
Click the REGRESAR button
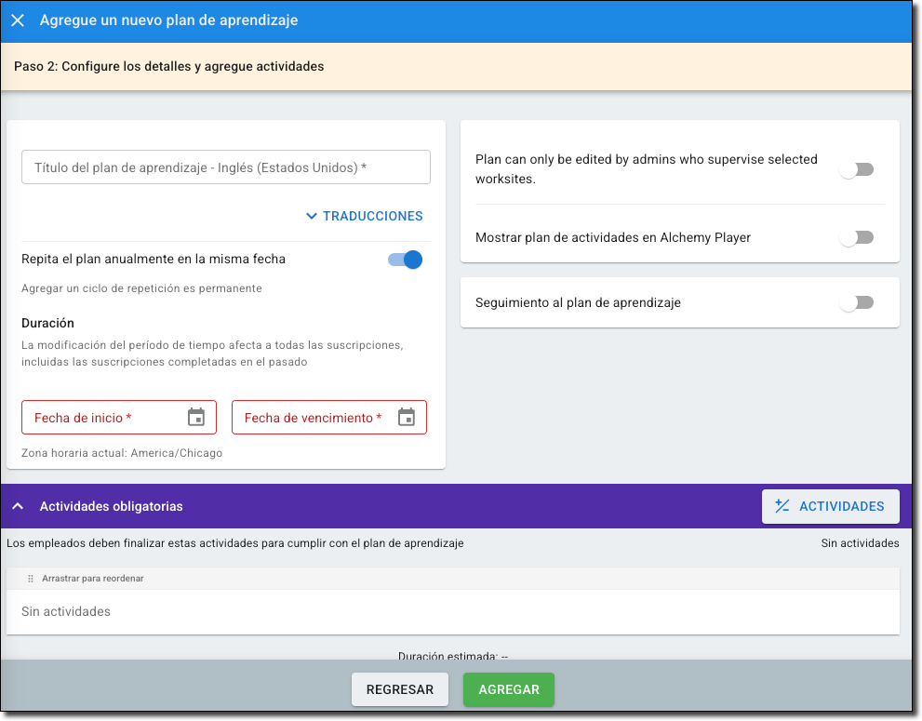(400, 689)
